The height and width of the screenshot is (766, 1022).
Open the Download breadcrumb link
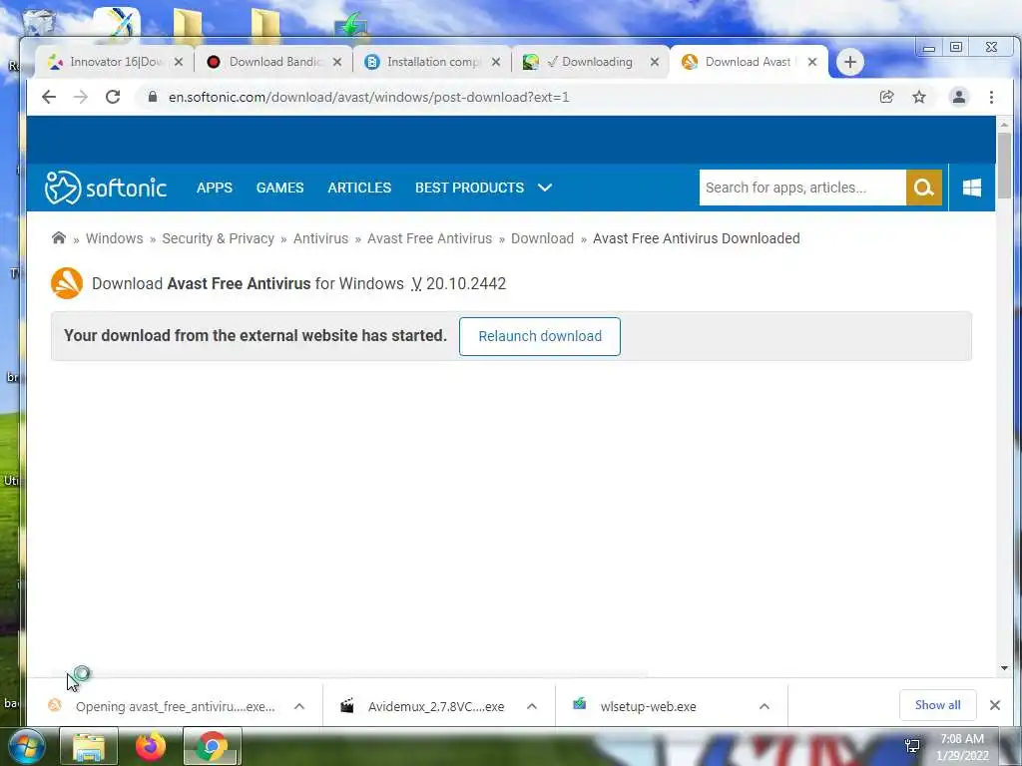(x=542, y=238)
